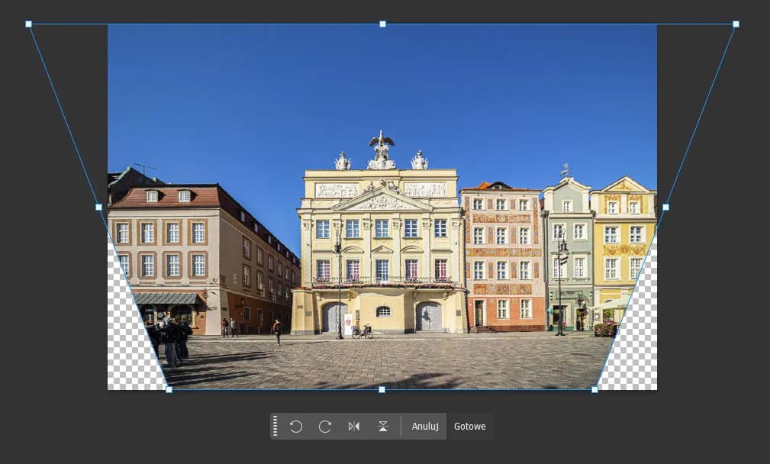This screenshot has width=770, height=464.
Task: Activate the right rotation arrow control
Action: [x=325, y=426]
